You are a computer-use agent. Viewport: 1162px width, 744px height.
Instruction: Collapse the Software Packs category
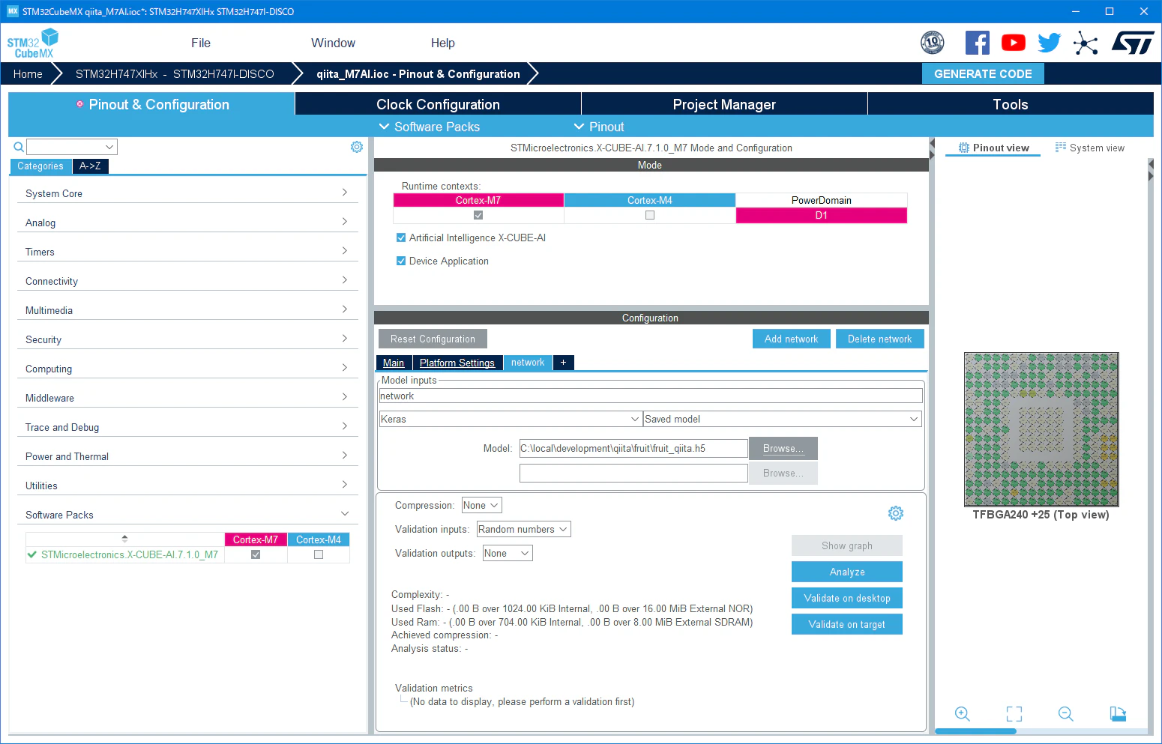(187, 515)
